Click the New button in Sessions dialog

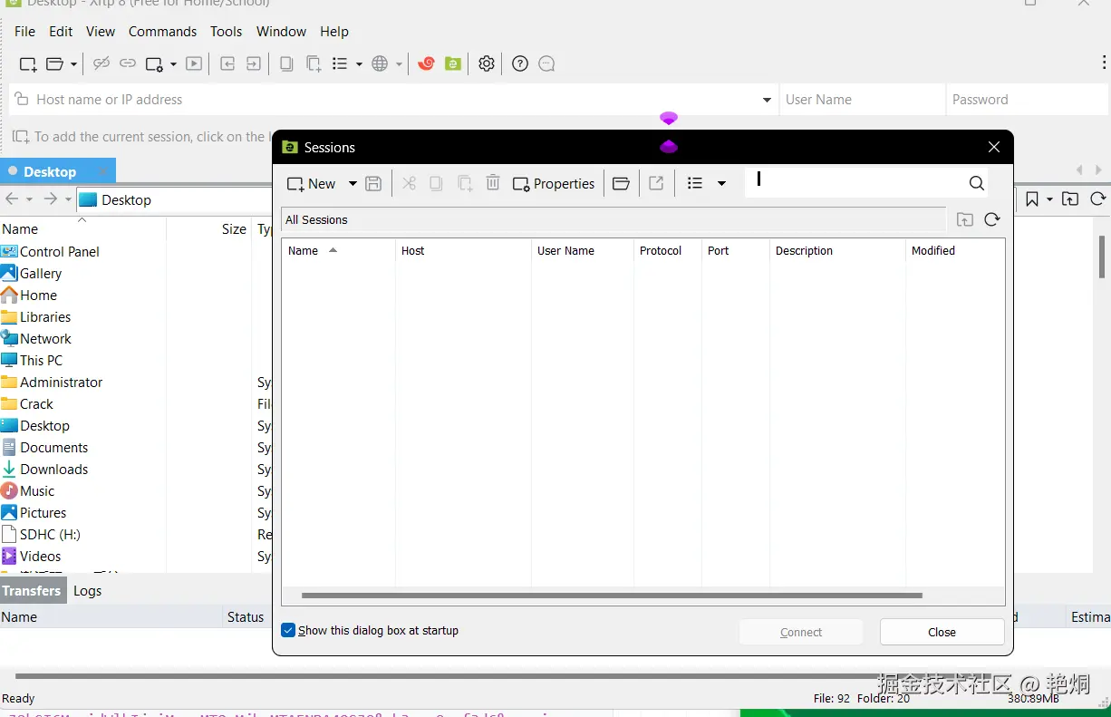pyautogui.click(x=311, y=183)
